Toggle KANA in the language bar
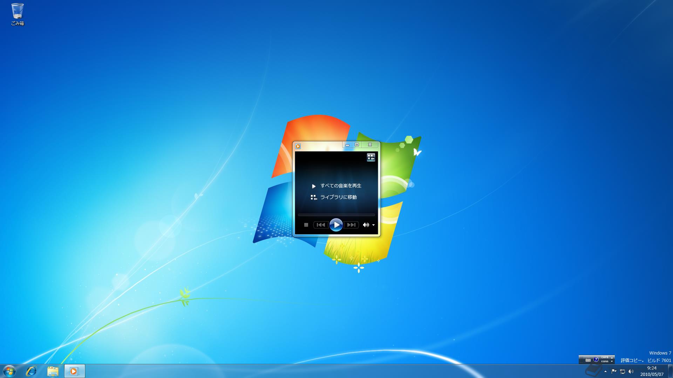Image resolution: width=673 pixels, height=378 pixels. [x=605, y=362]
